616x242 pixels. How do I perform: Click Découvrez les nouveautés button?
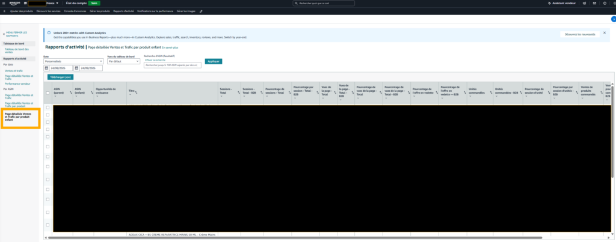(x=580, y=34)
